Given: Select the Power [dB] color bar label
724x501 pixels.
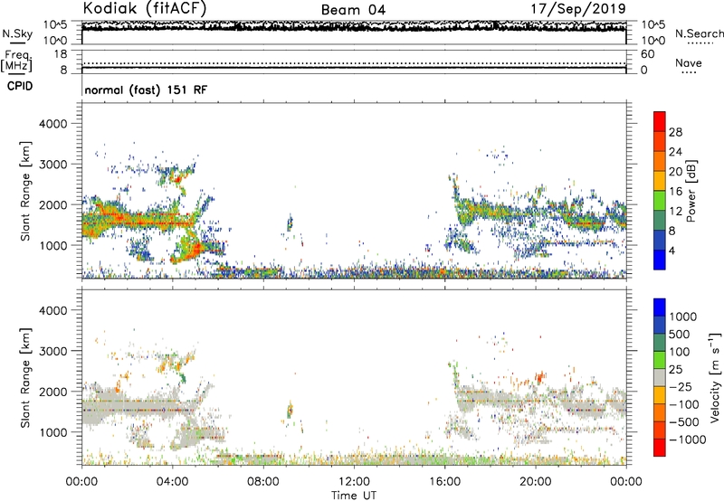Looking at the screenshot, I should (691, 191).
